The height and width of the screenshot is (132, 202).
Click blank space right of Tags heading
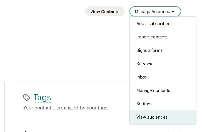90,97
